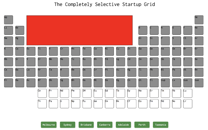Viewport: 208px width, 130px height.
Task: Select the Gd tile
Action: point(109,93)
